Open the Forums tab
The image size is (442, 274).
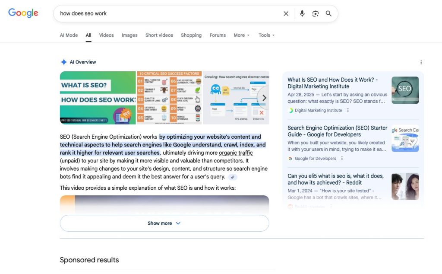(x=218, y=35)
